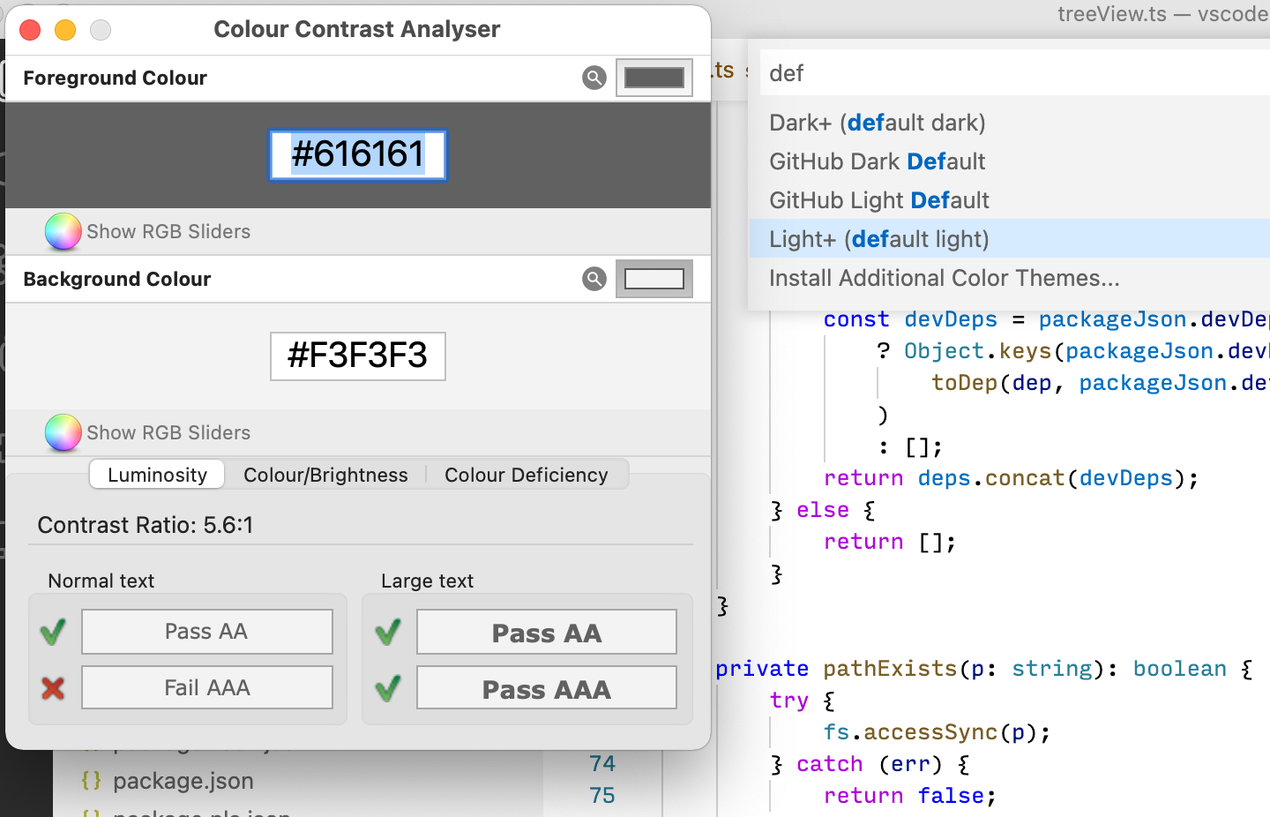Screen dimensions: 1270x817
Task: Switch to the Luminosity tab
Action: point(157,475)
